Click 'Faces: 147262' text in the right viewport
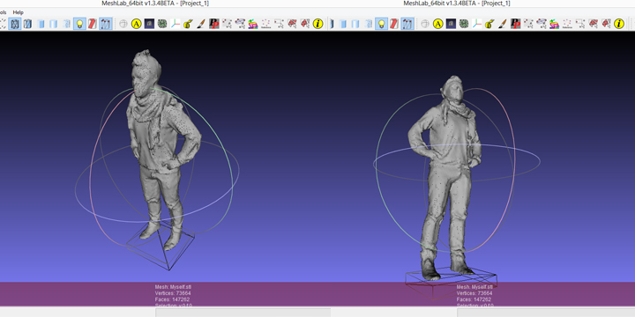635x317 pixels. click(474, 299)
